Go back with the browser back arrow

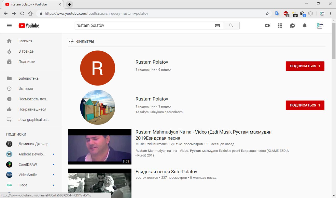[6, 13]
